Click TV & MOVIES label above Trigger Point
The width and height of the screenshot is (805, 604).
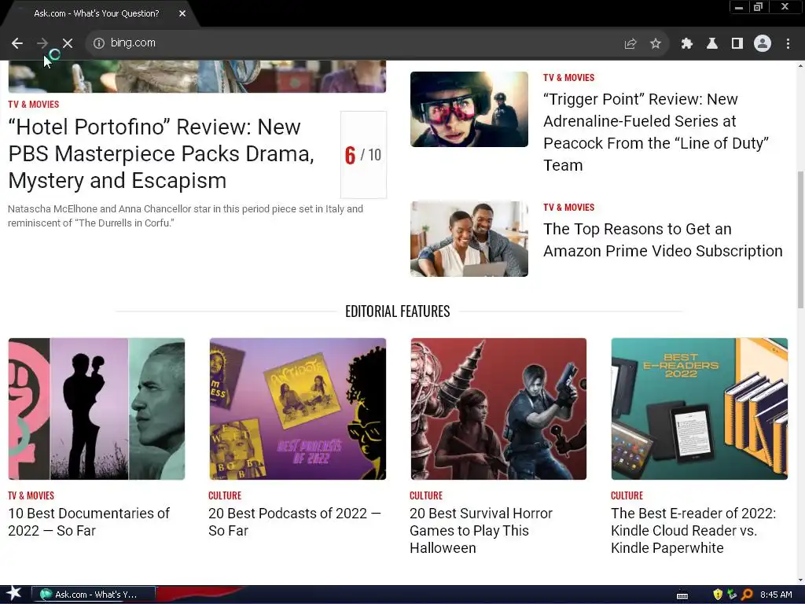click(569, 78)
